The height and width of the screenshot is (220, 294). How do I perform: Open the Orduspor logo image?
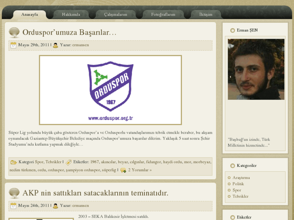[110, 90]
